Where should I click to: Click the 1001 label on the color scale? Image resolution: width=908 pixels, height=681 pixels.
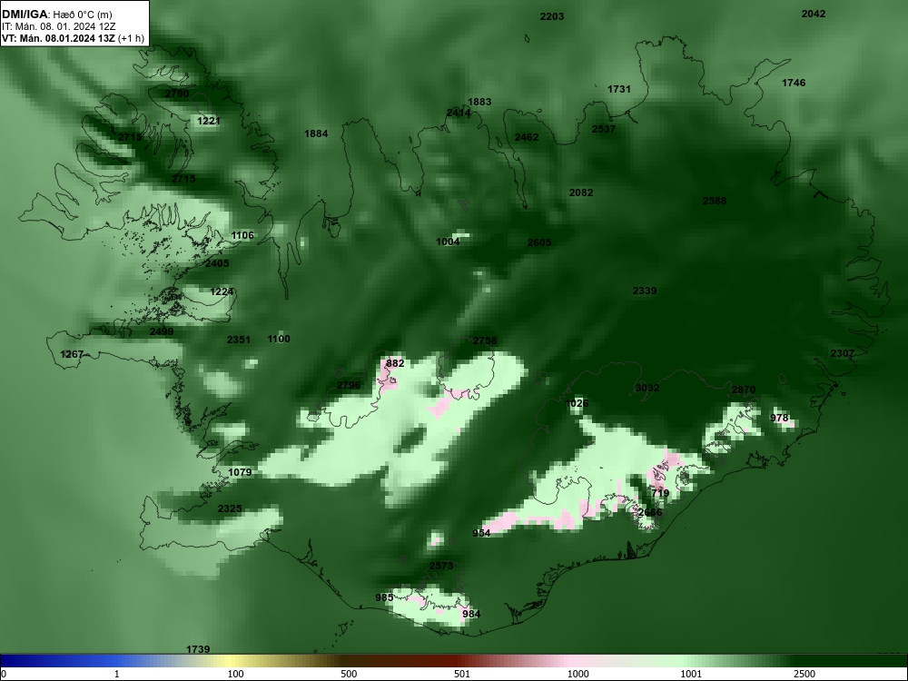(691, 674)
